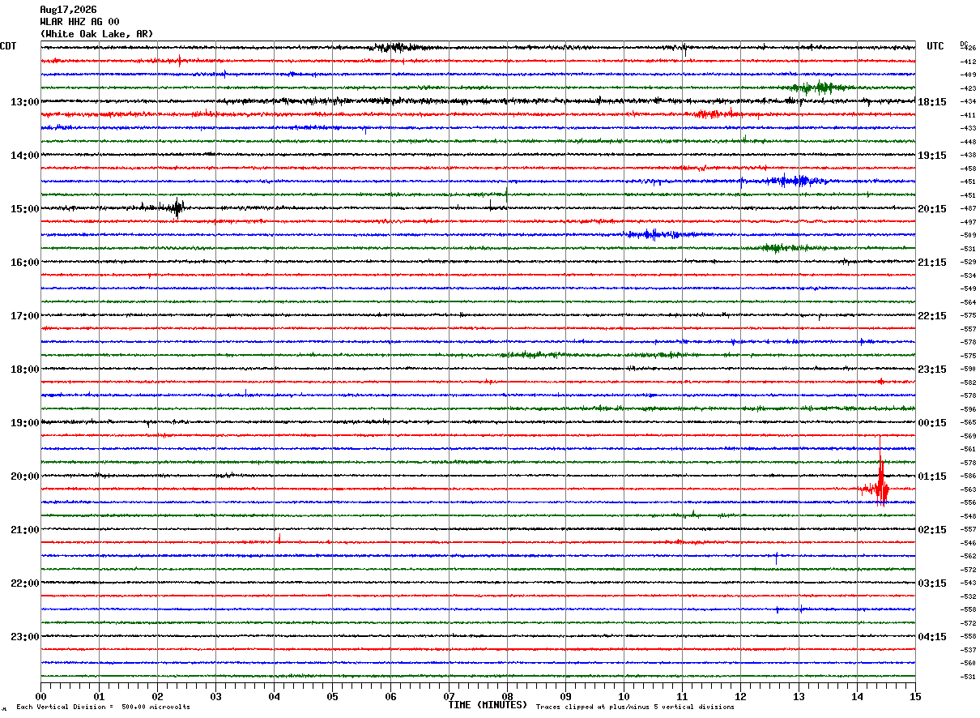Viewport: 980px width, 718px height.
Task: Click the 18:15 UTC time label
Action: coord(932,102)
